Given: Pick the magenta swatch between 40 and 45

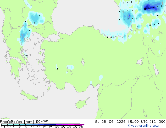Looking at the screenshot, I should click(x=71, y=125).
